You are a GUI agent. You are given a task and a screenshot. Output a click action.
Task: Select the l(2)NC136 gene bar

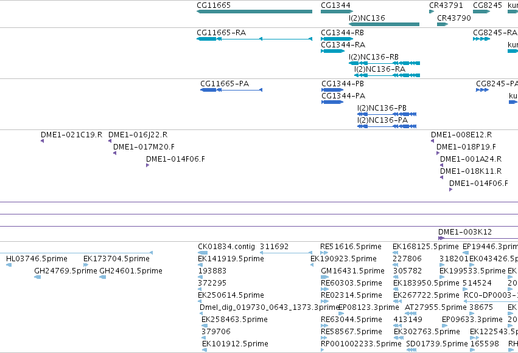click(x=384, y=24)
